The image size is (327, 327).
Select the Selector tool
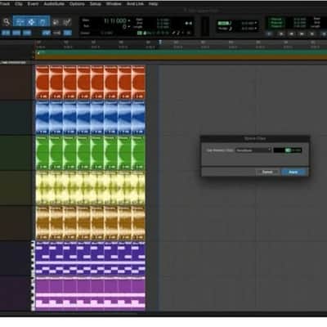(31, 22)
